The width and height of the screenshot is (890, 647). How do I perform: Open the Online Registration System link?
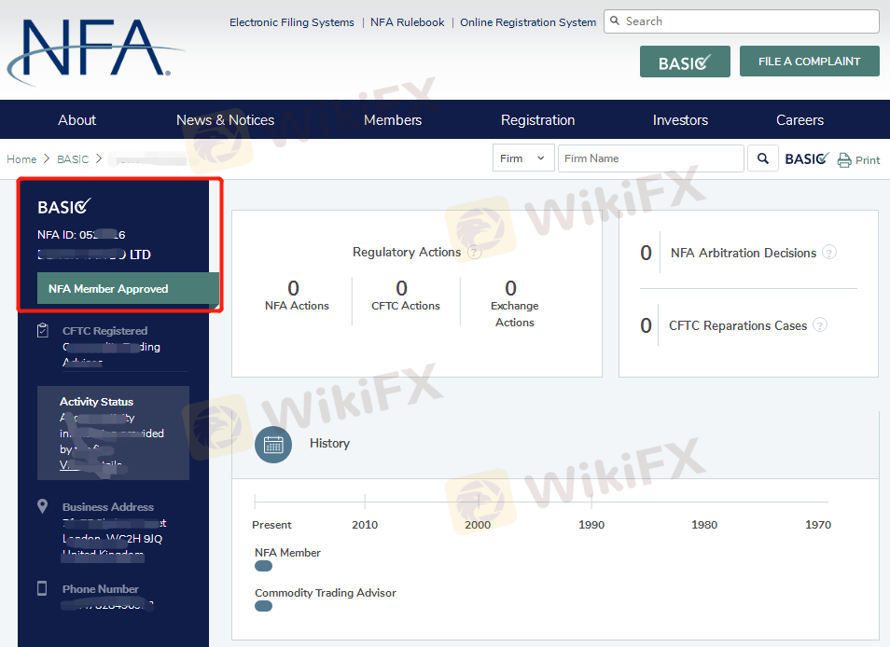click(x=528, y=22)
